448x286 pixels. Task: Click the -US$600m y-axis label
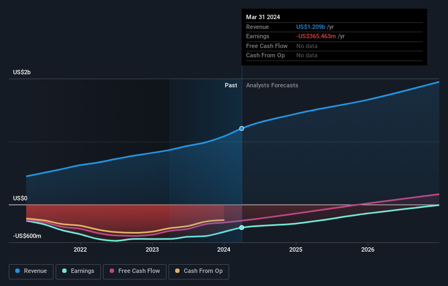click(x=27, y=236)
